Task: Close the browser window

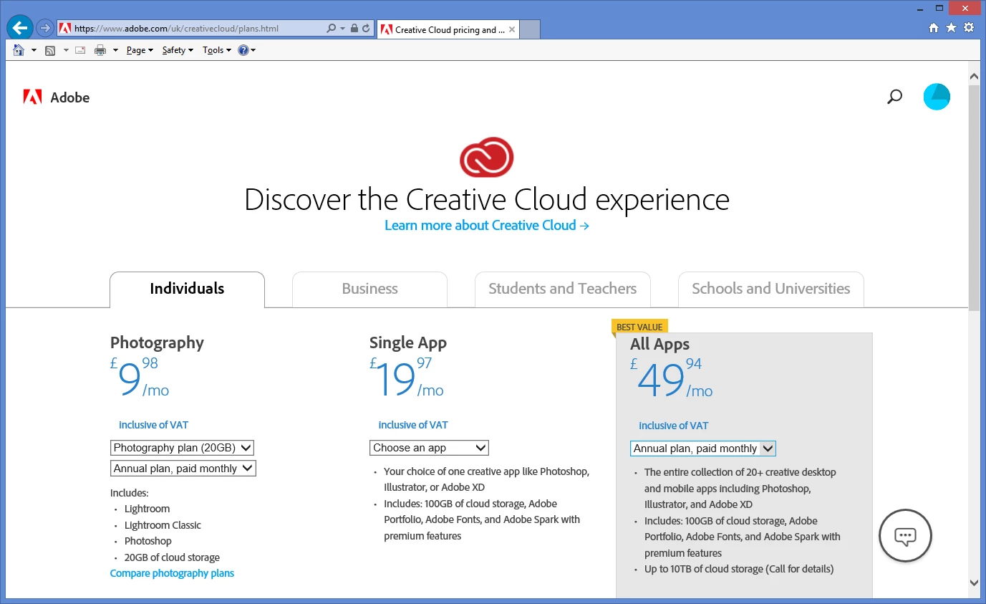Action: pyautogui.click(x=965, y=7)
